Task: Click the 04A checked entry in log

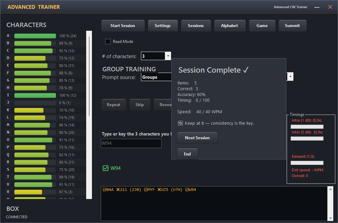Action: tap(108, 190)
